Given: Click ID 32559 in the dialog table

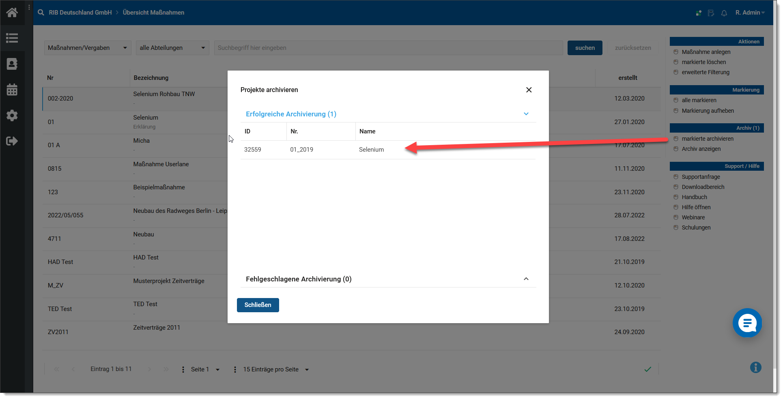Looking at the screenshot, I should 253,150.
